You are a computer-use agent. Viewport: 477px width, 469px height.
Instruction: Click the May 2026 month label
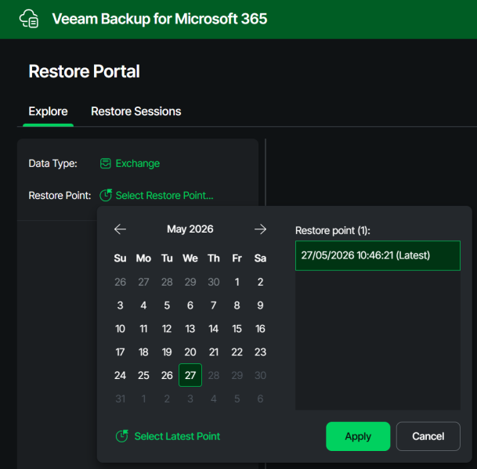pyautogui.click(x=190, y=229)
